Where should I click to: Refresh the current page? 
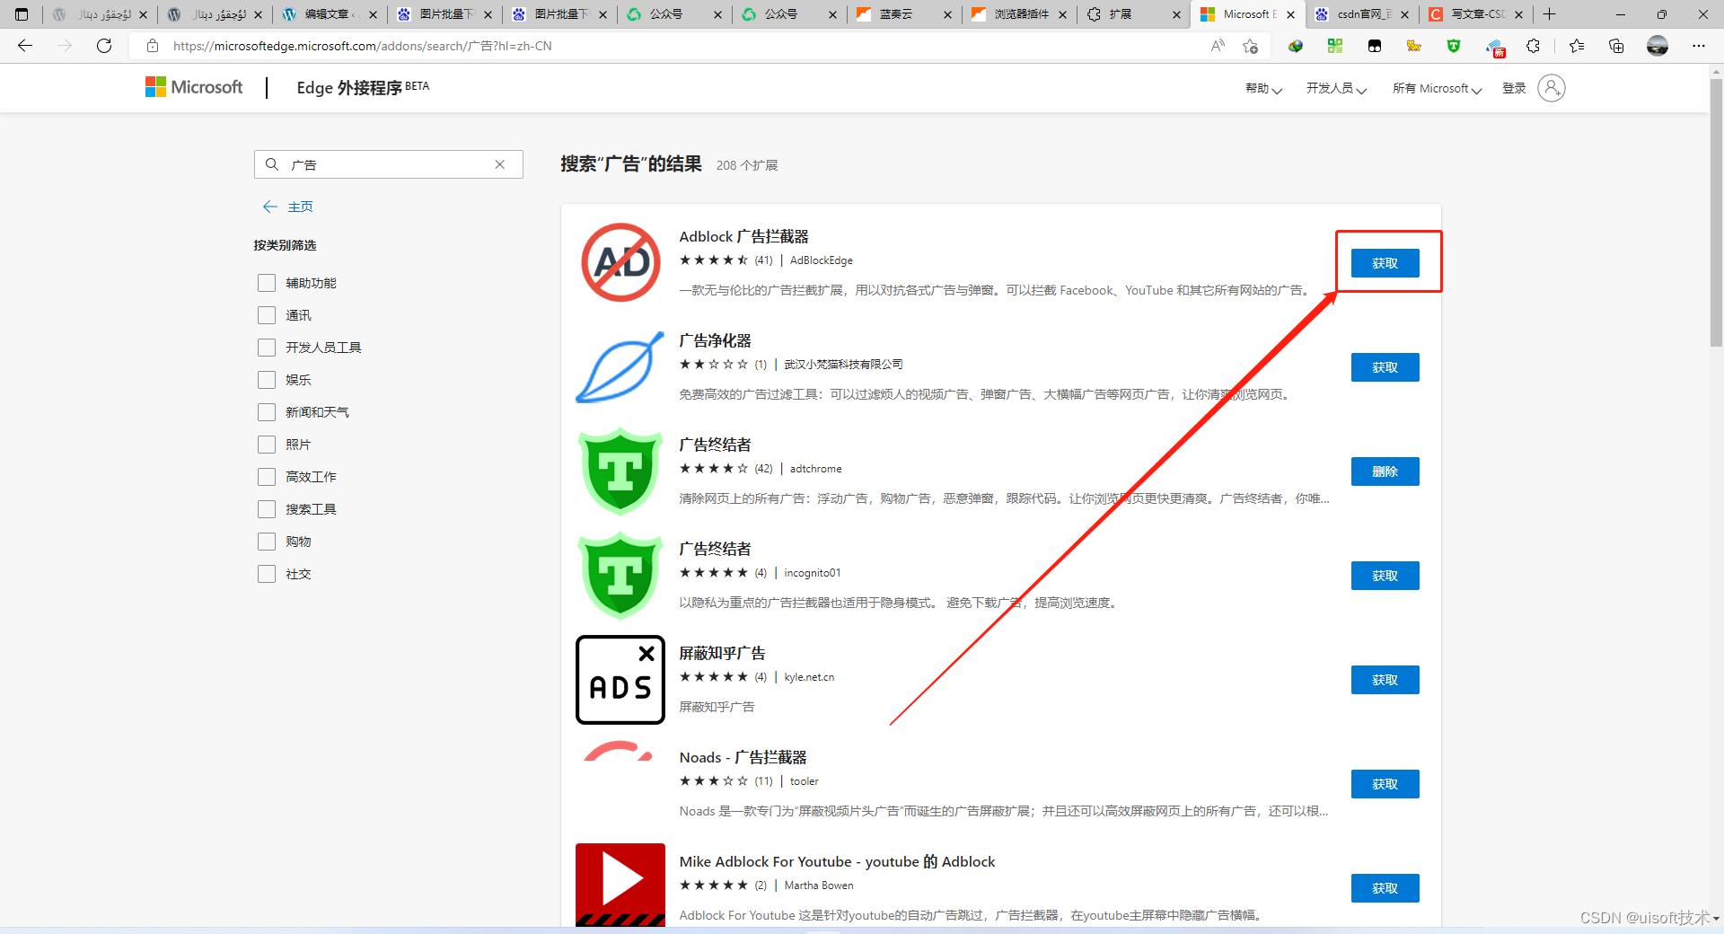(104, 46)
